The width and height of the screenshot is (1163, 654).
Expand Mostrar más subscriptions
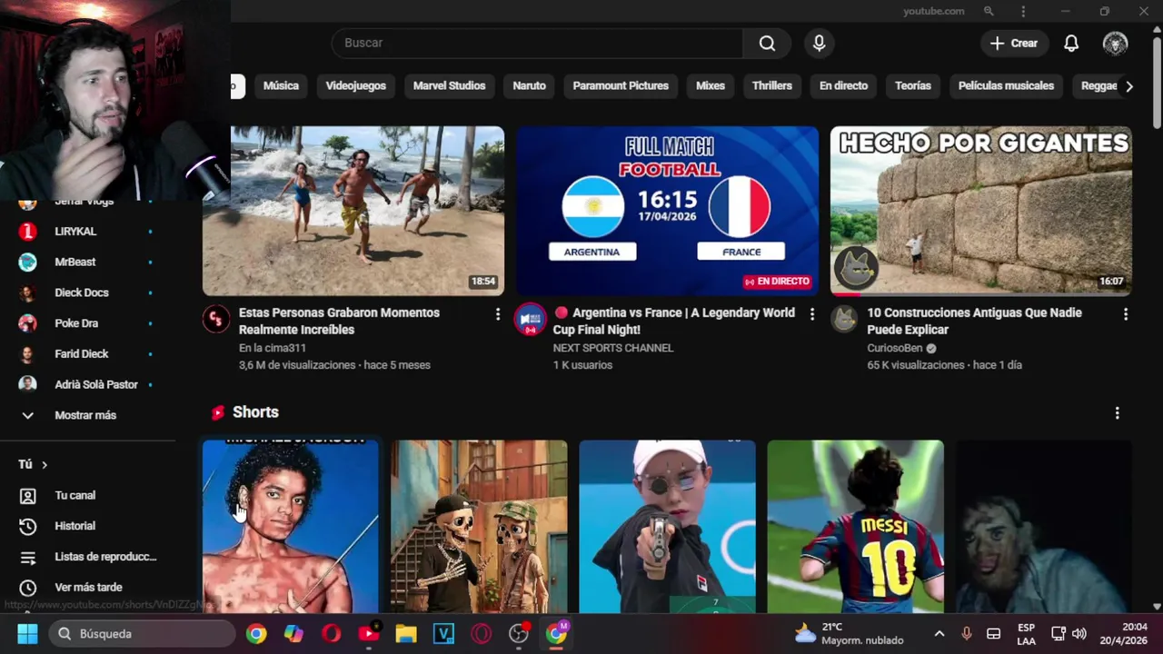coord(87,415)
